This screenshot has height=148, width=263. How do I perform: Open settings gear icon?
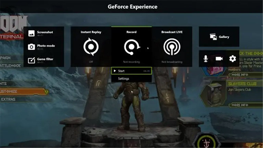pos(233,58)
